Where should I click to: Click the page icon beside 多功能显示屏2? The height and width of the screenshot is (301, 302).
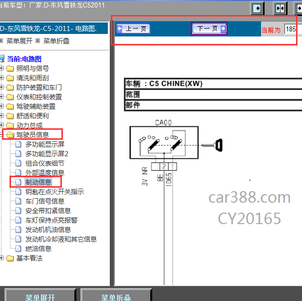[x=18, y=153]
